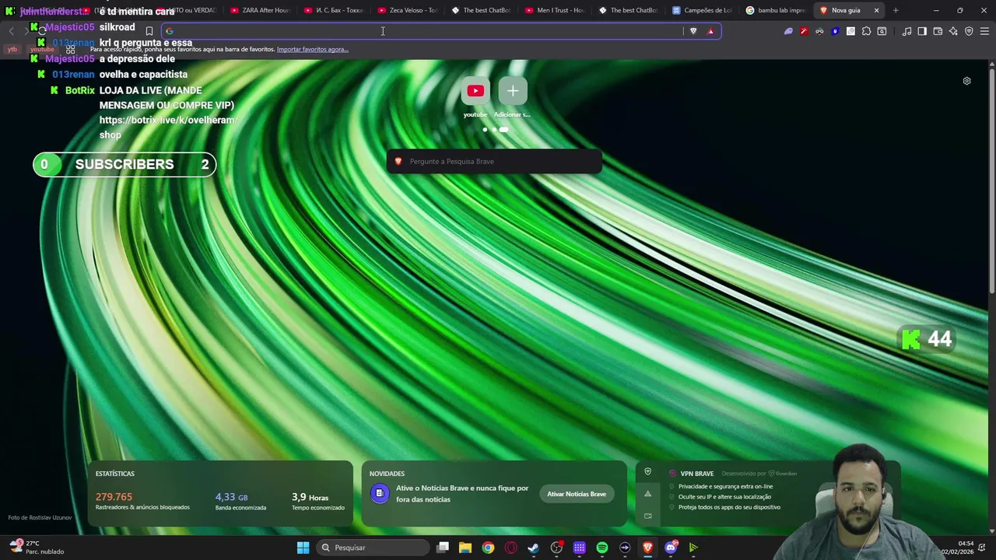The image size is (996, 560).
Task: Open the Brave Shields lion icon
Action: [693, 31]
